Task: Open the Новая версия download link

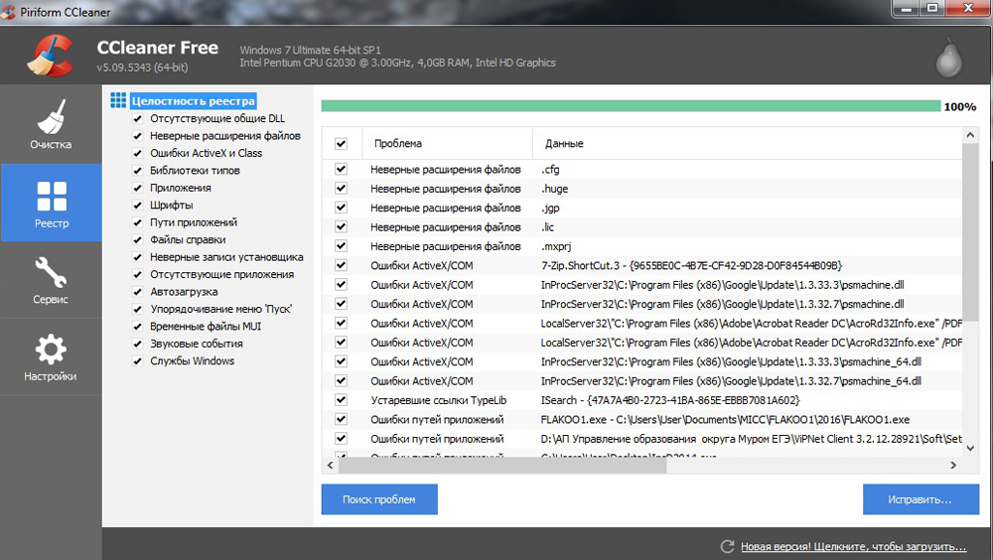Action: point(854,547)
